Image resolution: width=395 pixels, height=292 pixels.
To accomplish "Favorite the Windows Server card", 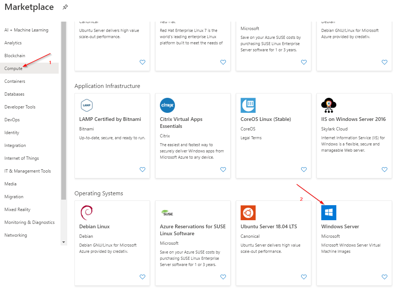I will coord(384,277).
